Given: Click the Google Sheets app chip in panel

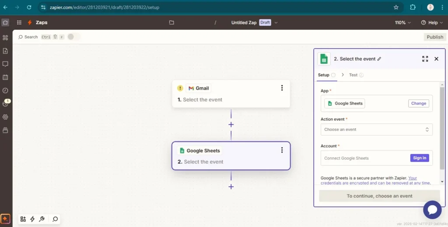Looking at the screenshot, I should [345, 103].
